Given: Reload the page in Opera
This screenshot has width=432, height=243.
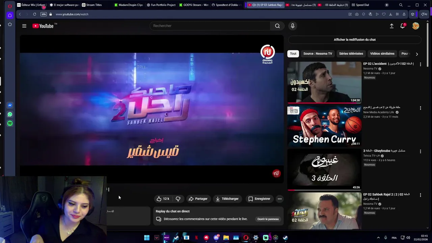Looking at the screenshot, I should tap(34, 14).
